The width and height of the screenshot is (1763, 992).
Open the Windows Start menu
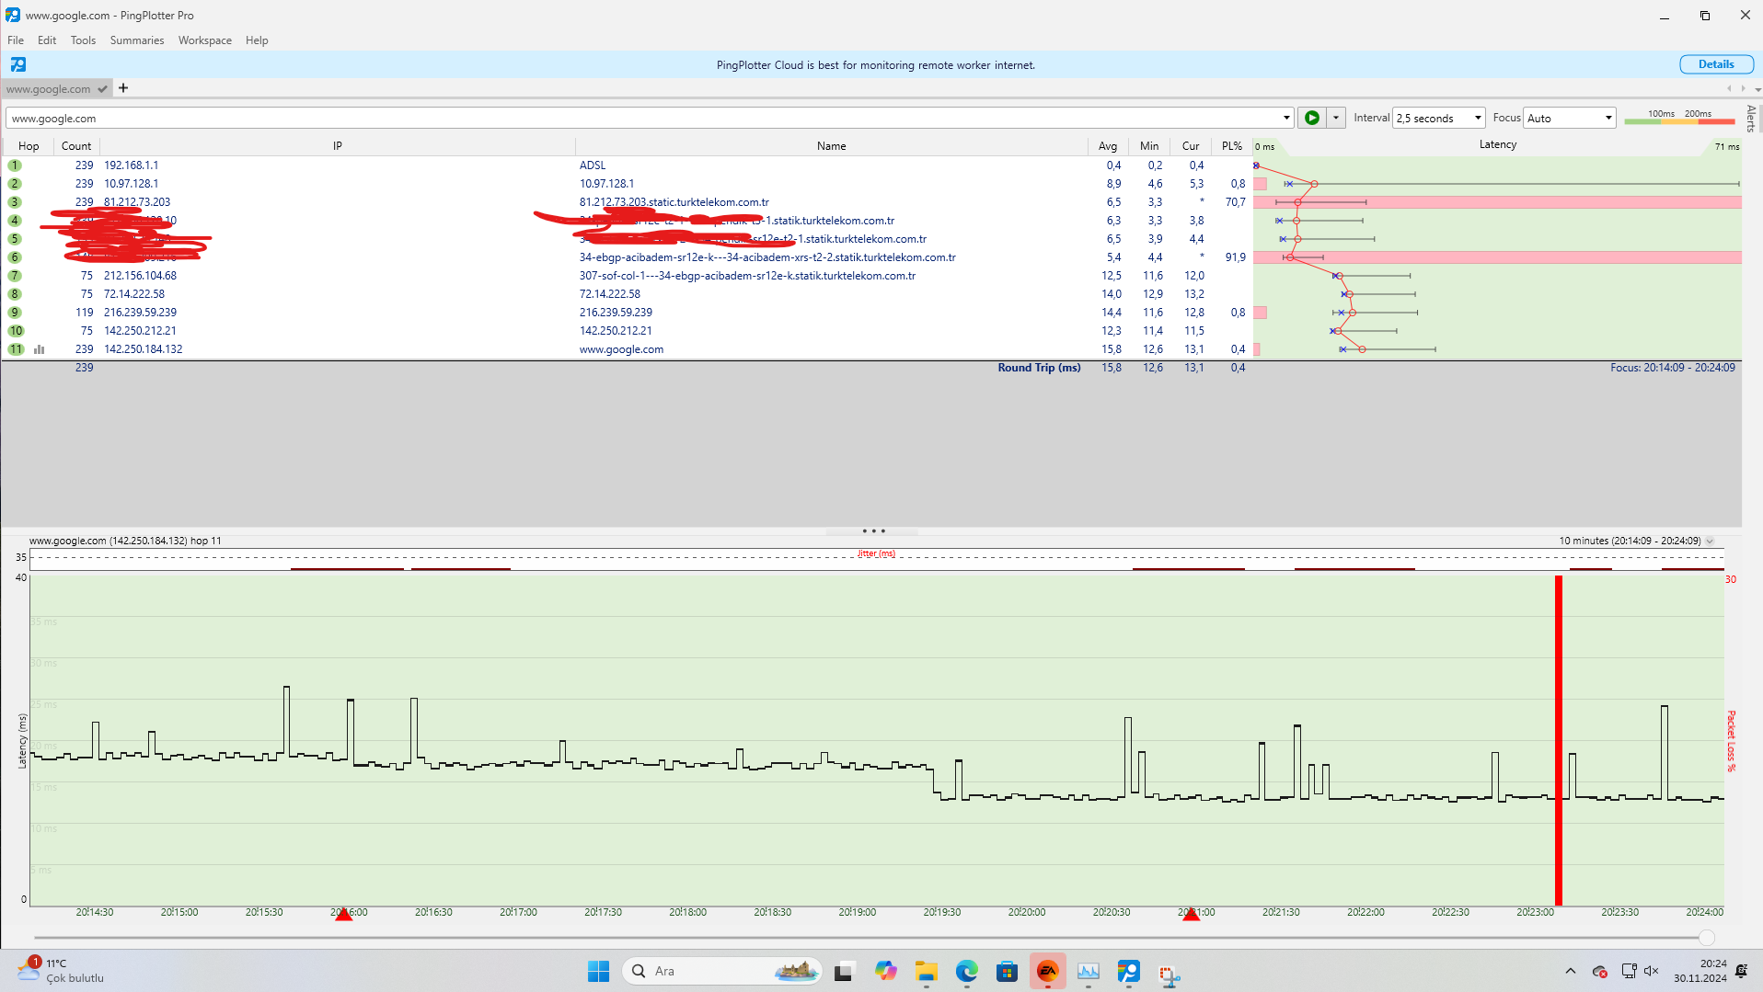click(x=598, y=972)
